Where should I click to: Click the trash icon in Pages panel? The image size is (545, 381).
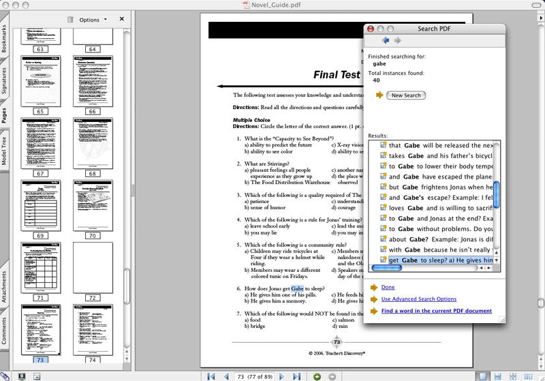[x=70, y=20]
